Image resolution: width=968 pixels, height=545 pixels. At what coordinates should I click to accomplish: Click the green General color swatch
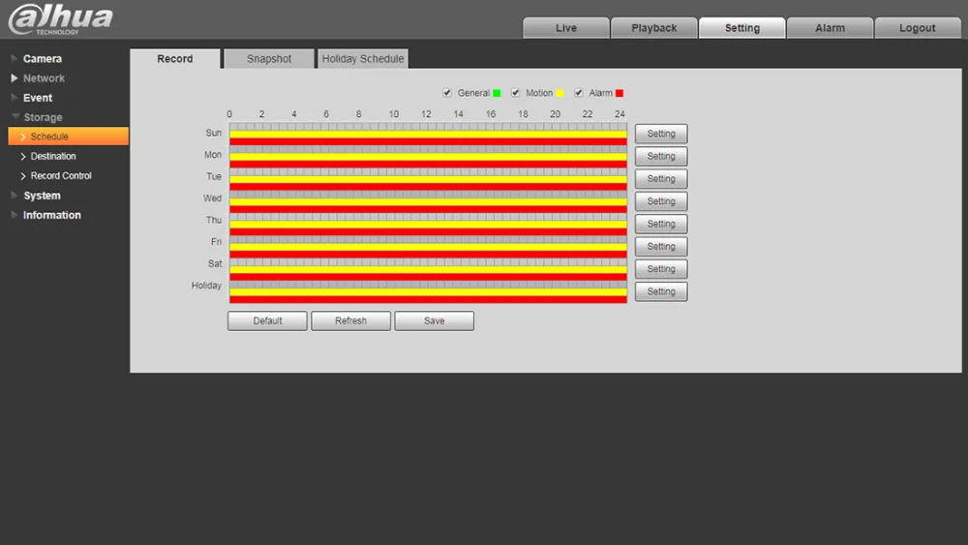[x=497, y=93]
